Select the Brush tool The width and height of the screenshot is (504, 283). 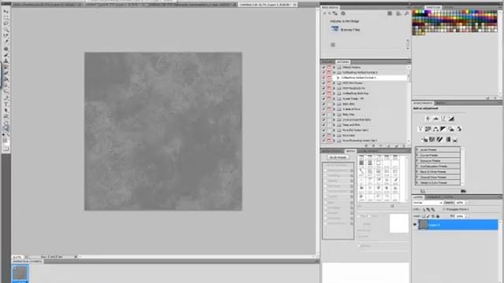[6, 55]
